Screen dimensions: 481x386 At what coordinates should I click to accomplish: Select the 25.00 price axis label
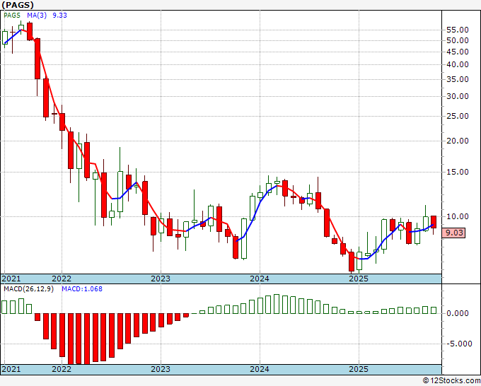(458, 116)
